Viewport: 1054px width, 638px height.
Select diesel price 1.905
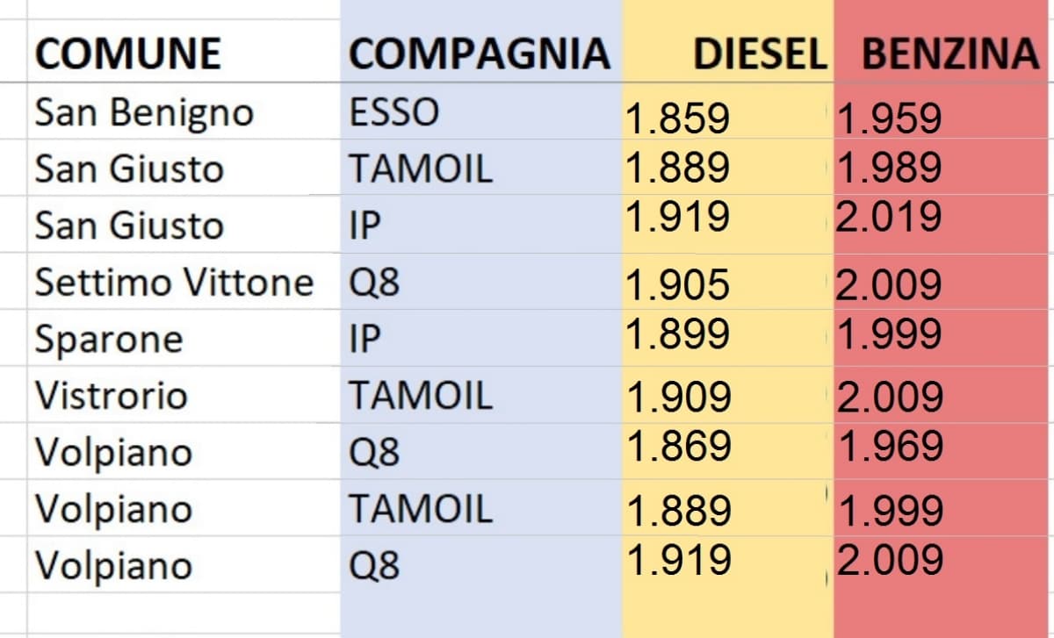677,285
